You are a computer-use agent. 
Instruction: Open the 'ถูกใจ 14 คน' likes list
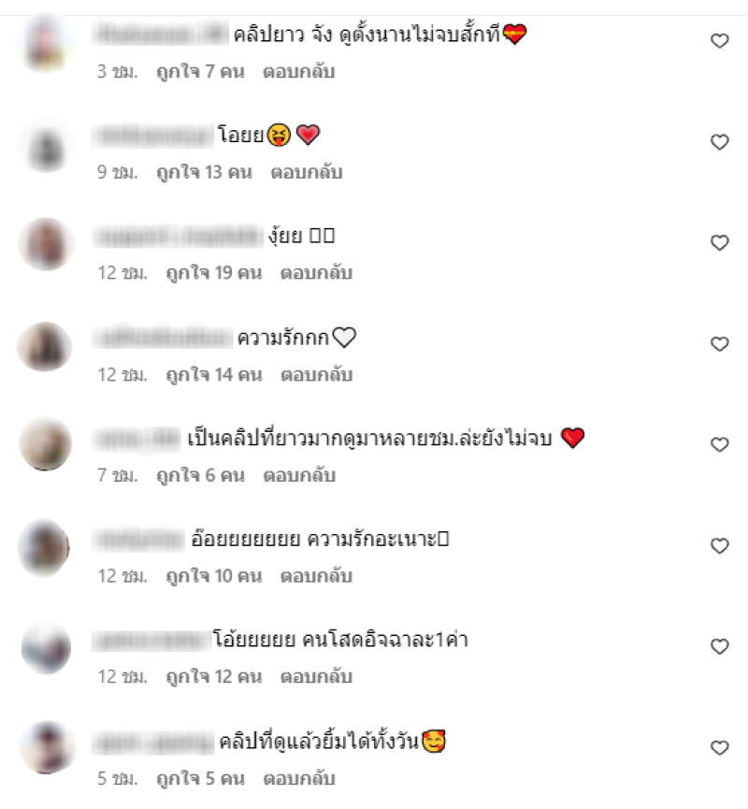[213, 375]
